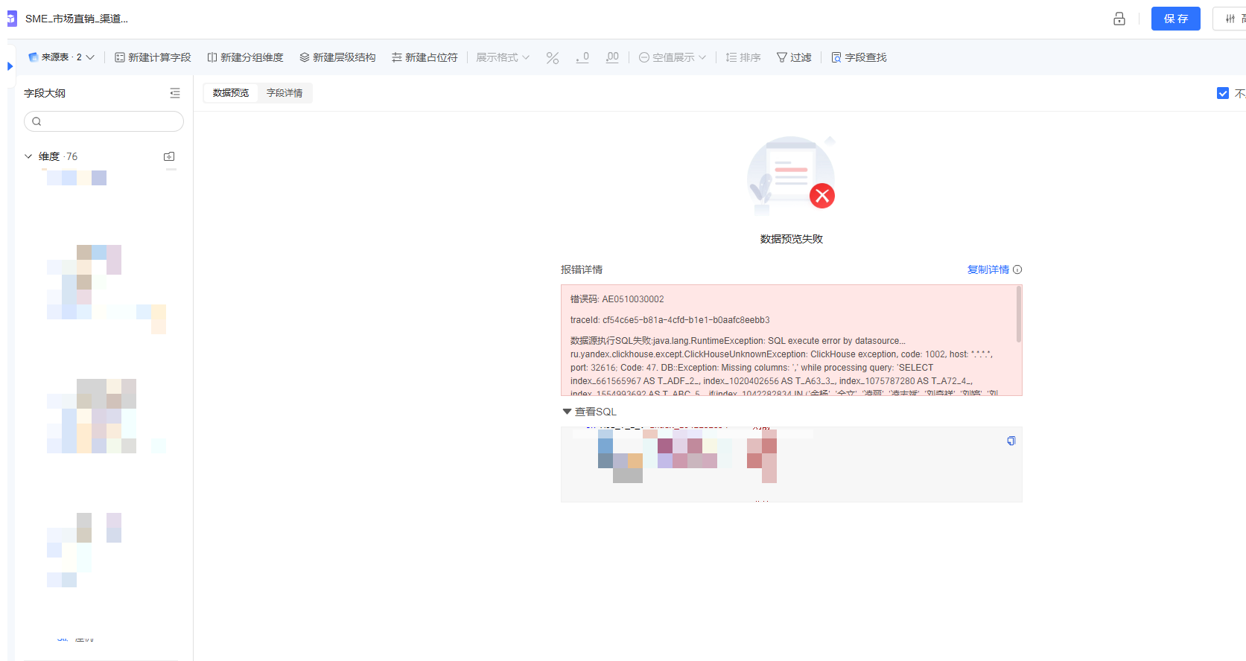Collapse the field outline panel icon

coord(175,93)
